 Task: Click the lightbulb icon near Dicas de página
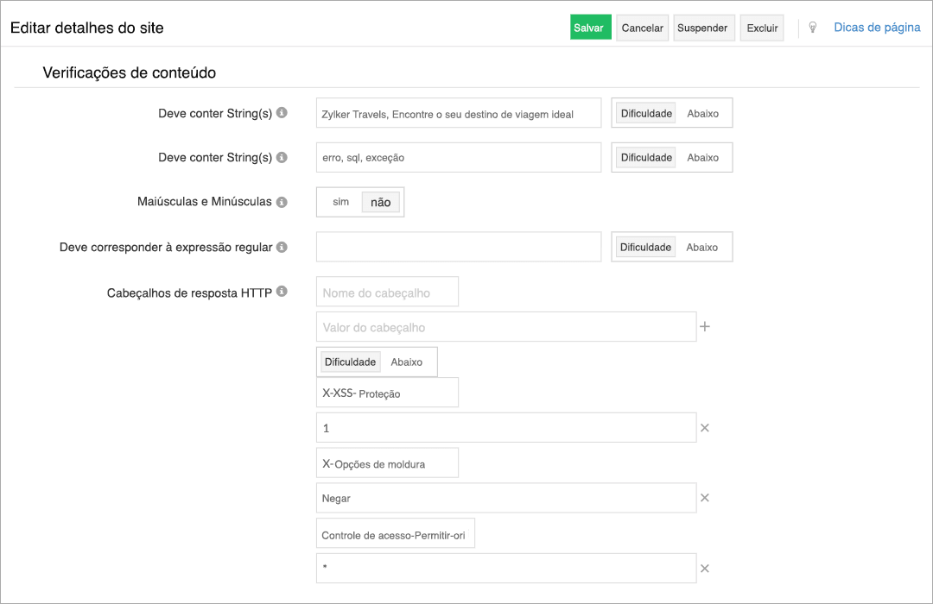812,27
